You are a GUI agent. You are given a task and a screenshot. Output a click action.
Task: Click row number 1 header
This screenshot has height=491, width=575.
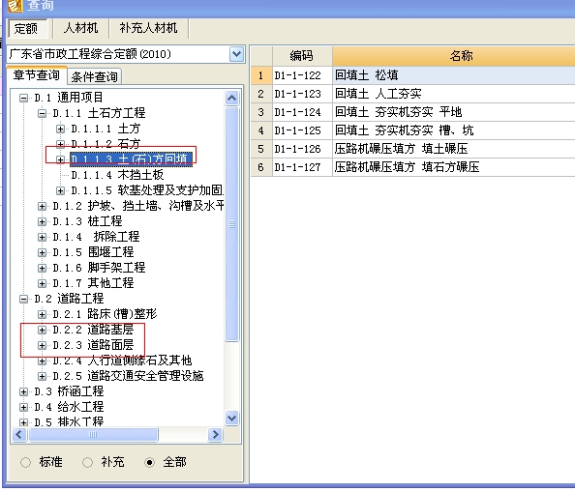point(261,75)
